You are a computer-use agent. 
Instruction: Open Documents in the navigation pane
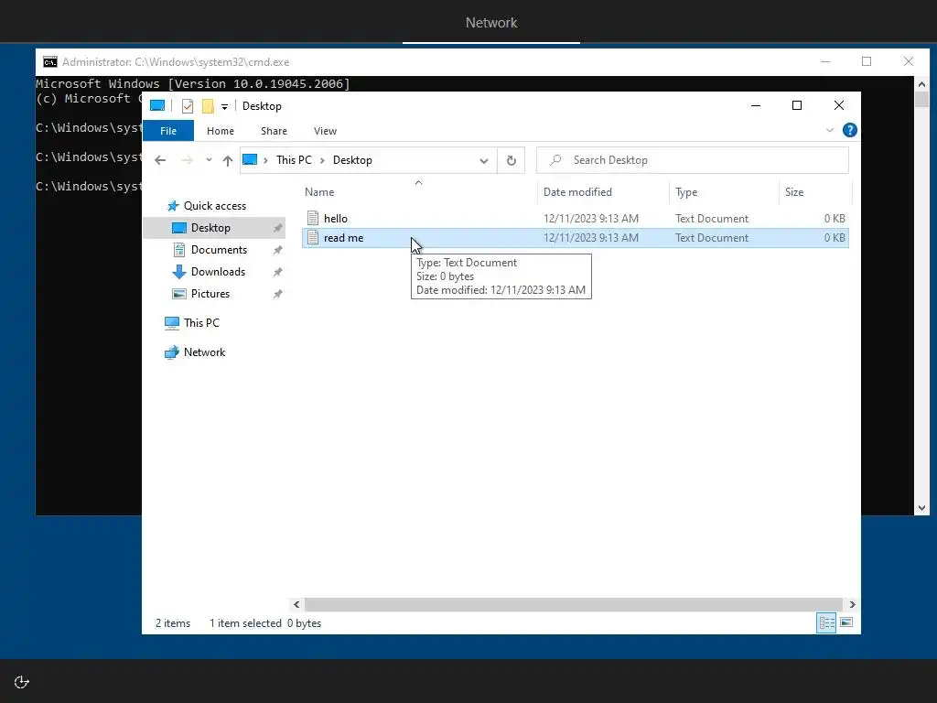219,250
